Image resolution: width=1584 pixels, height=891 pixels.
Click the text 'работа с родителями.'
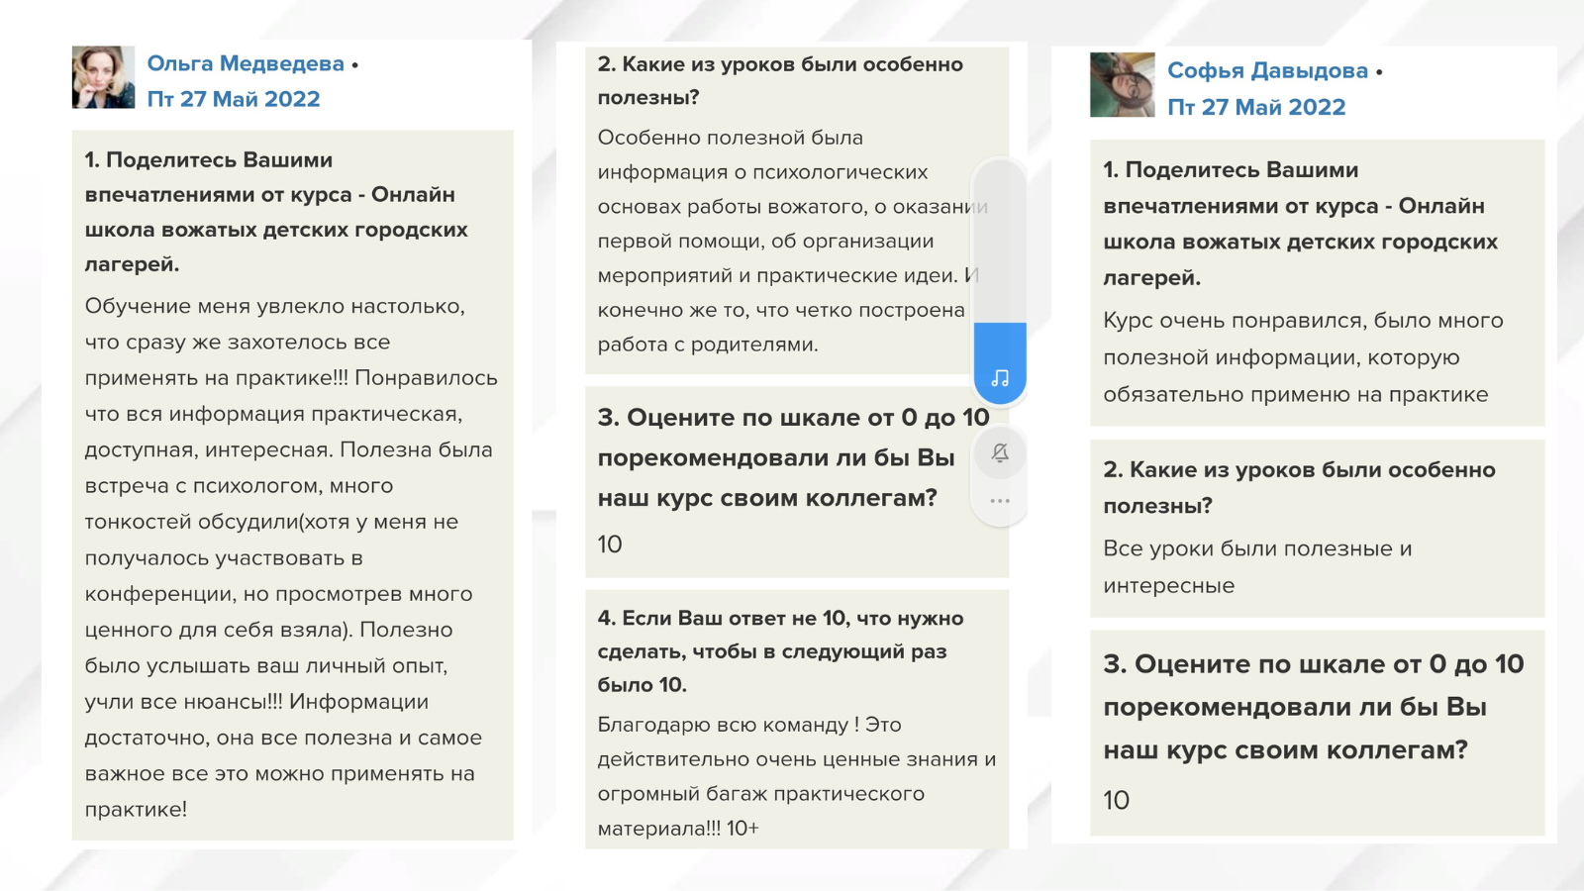[708, 345]
